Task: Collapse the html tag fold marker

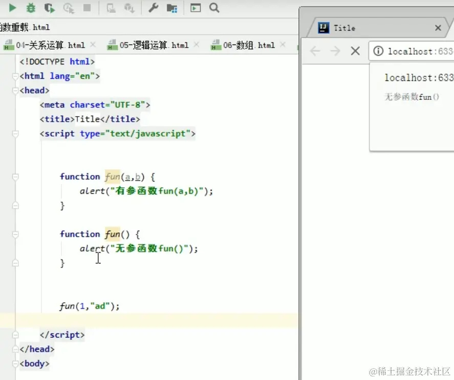Action: click(x=15, y=76)
